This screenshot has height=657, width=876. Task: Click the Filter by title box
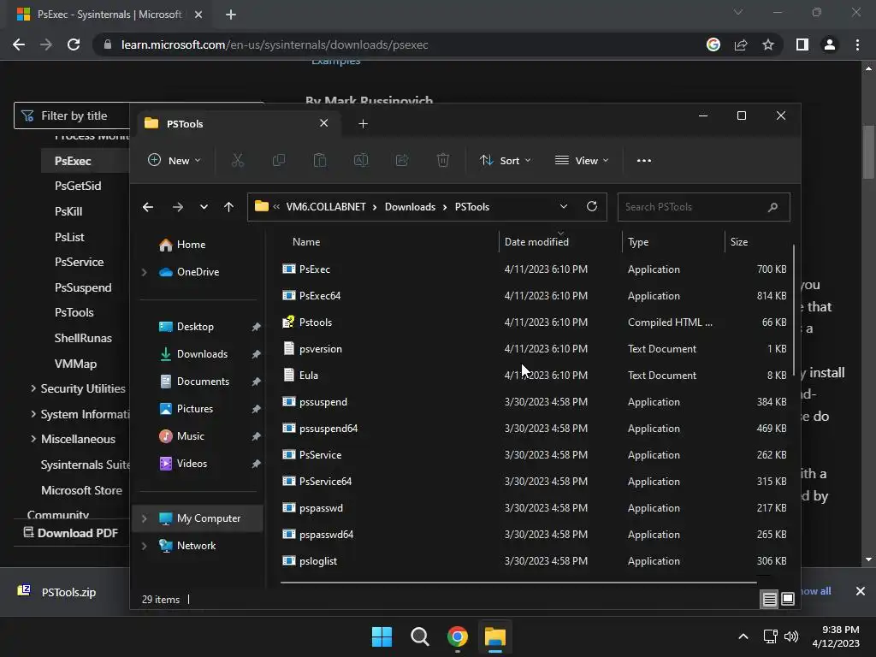tap(73, 115)
